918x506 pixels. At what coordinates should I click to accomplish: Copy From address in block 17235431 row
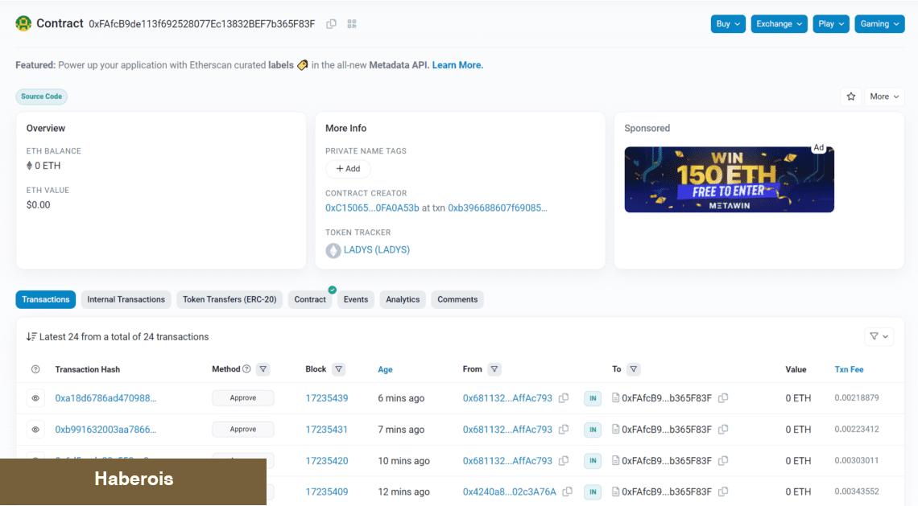[564, 430]
